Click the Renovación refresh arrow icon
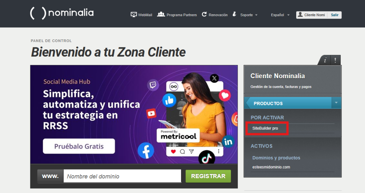Screen dimensions: 365x193 [x=204, y=15]
